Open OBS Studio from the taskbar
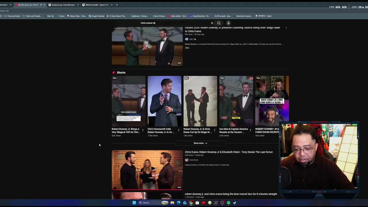 [x=222, y=203]
